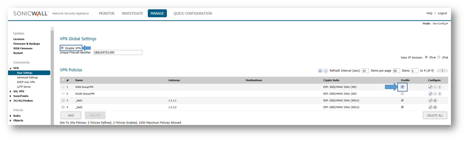Select row checkbox for policy 1

tap(63, 87)
